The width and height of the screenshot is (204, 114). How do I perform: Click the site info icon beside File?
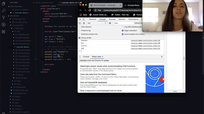coord(95,10)
